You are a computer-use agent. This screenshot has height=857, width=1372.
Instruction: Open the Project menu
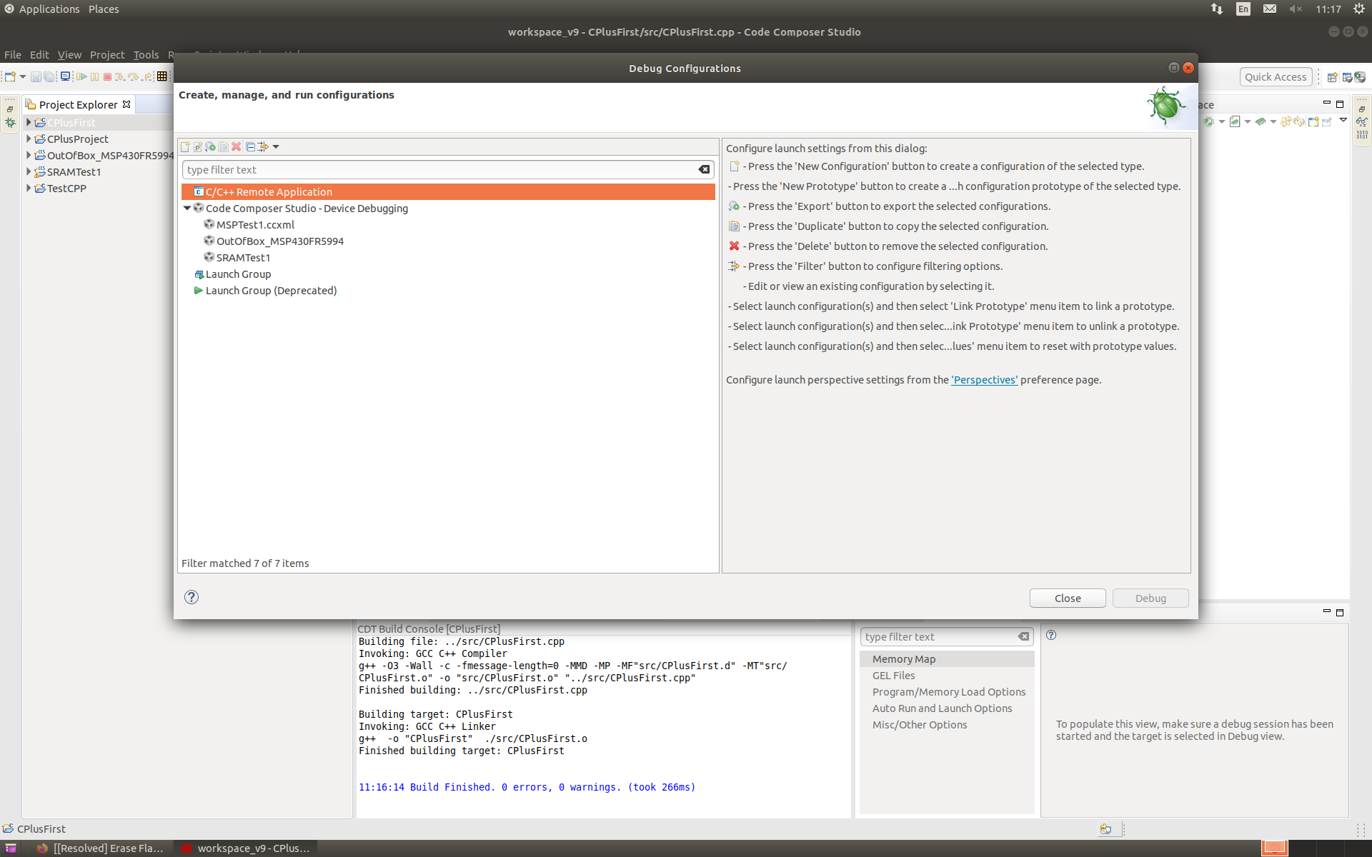click(107, 55)
